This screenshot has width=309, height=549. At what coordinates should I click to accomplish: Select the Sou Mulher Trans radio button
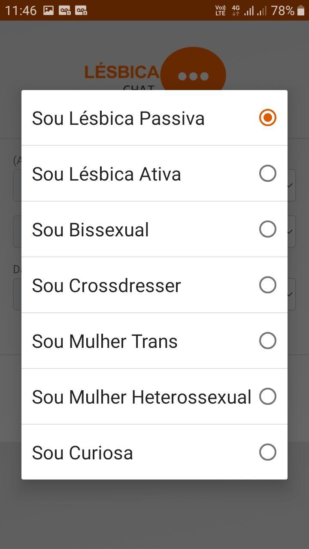(267, 341)
